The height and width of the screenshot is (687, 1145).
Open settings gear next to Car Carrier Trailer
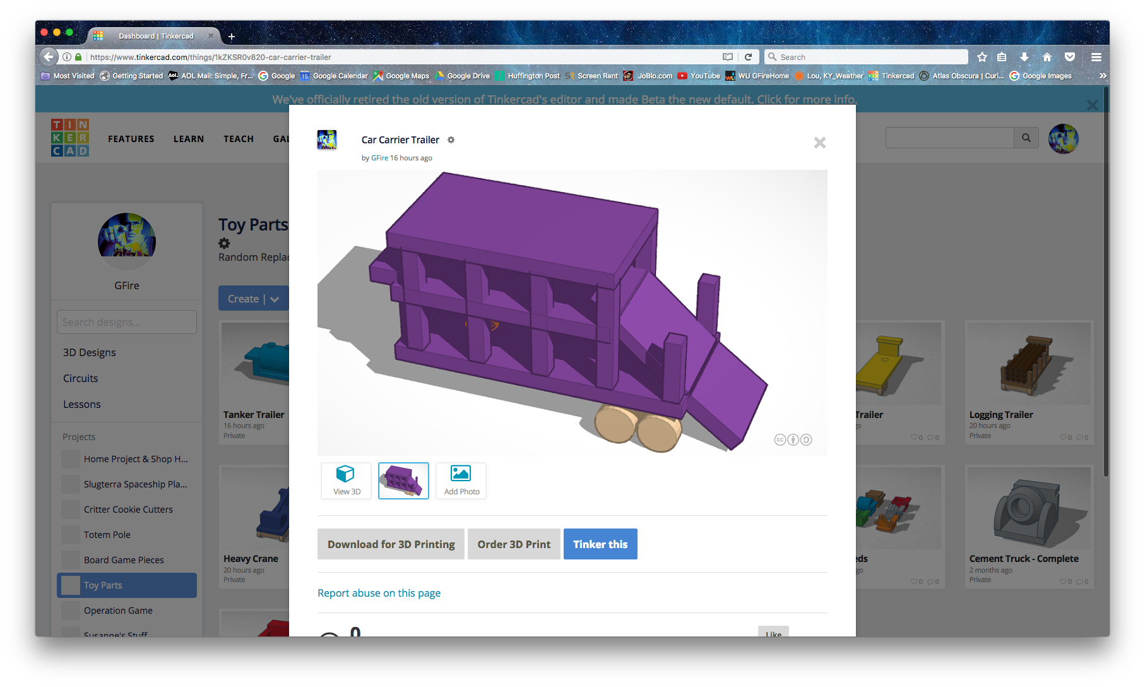(451, 140)
